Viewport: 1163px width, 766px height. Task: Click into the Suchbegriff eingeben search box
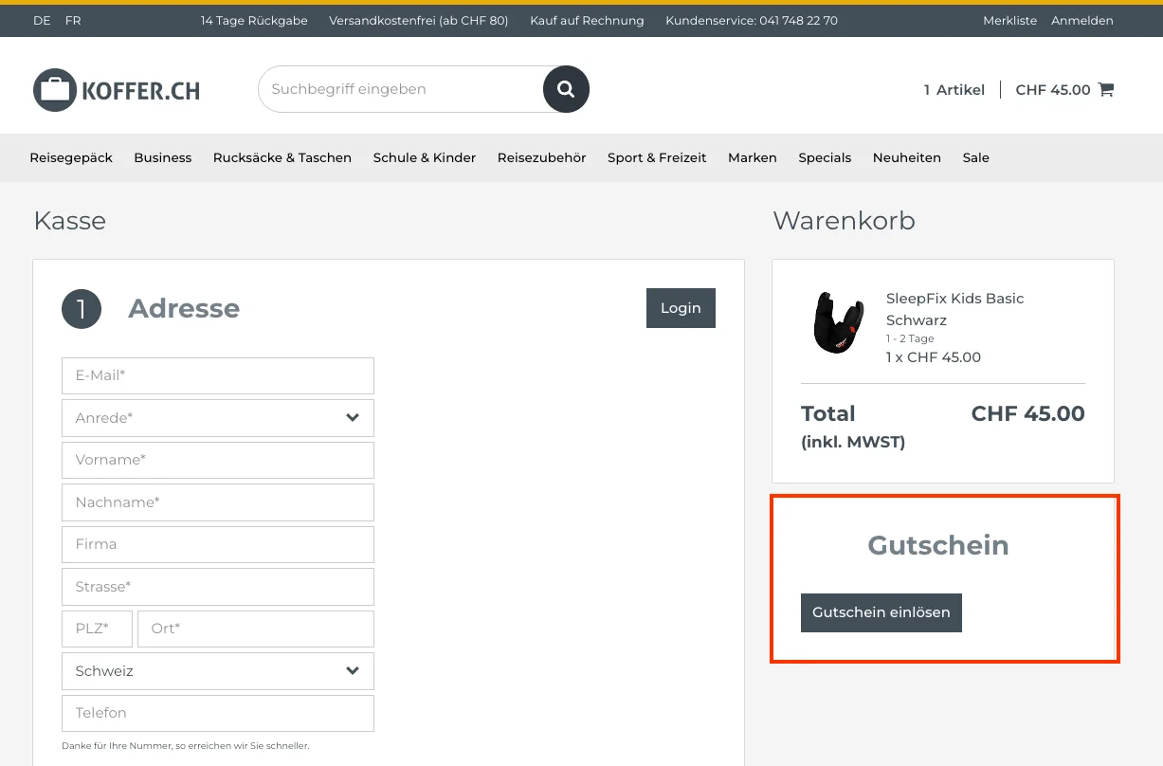tap(398, 89)
